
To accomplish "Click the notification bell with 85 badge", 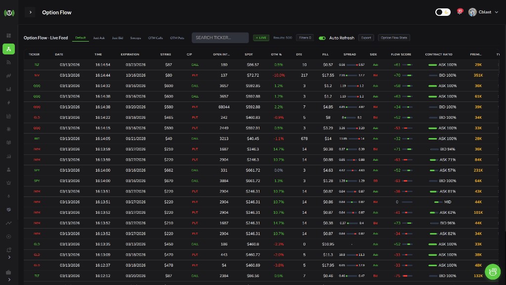I will tap(460, 12).
